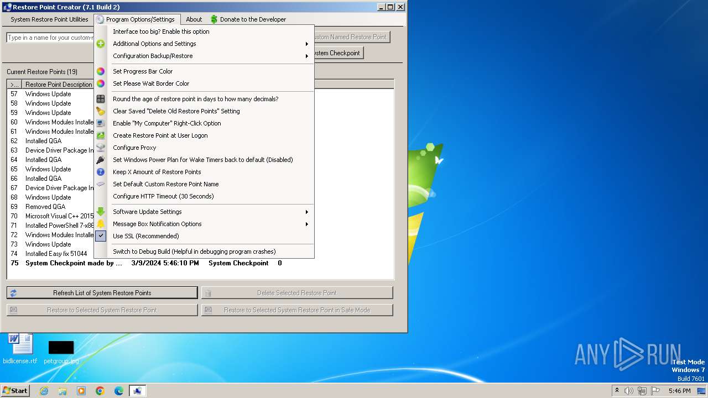
Task: Open Microsoft Edge from the taskbar
Action: (119, 391)
